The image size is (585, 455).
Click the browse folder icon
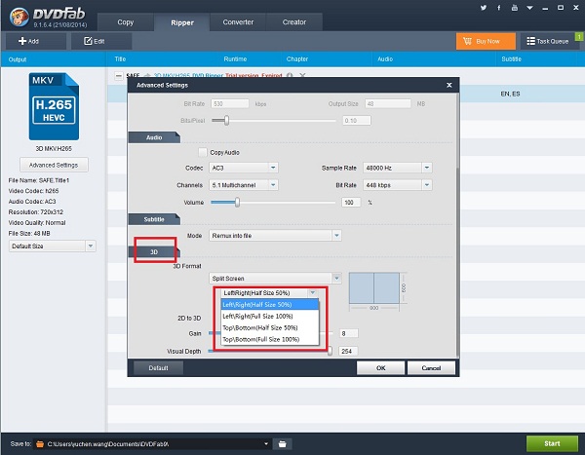point(283,444)
